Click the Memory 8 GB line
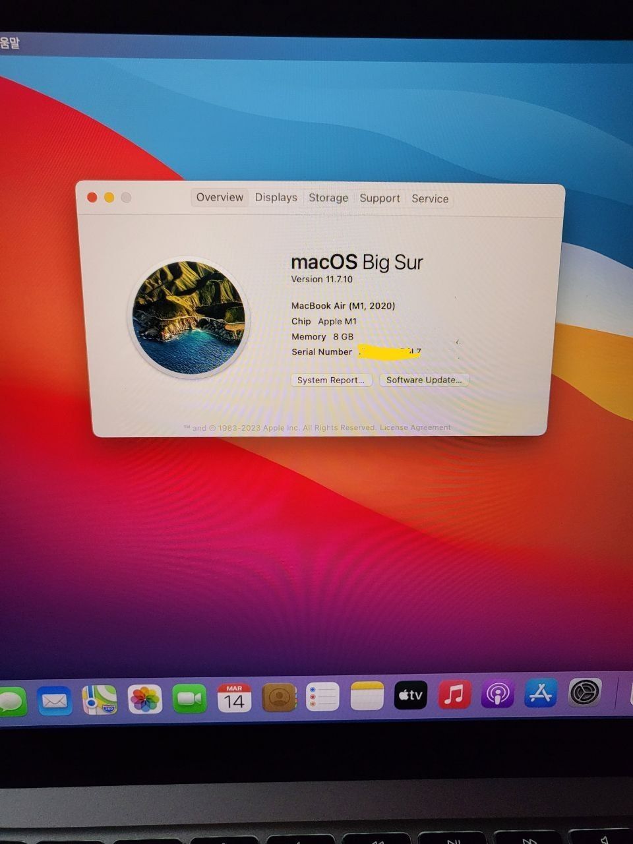Image resolution: width=633 pixels, height=844 pixels. [x=322, y=336]
